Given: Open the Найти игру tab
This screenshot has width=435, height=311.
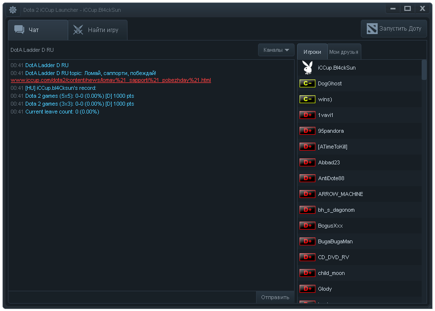Looking at the screenshot, I should coord(98,30).
